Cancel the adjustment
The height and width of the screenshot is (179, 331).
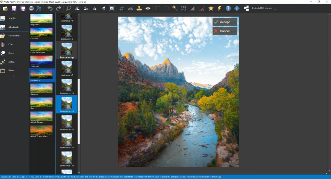tap(225, 31)
